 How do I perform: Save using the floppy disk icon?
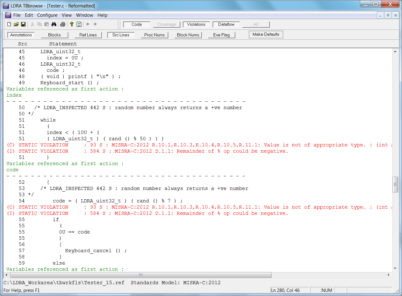pyautogui.click(x=23, y=24)
